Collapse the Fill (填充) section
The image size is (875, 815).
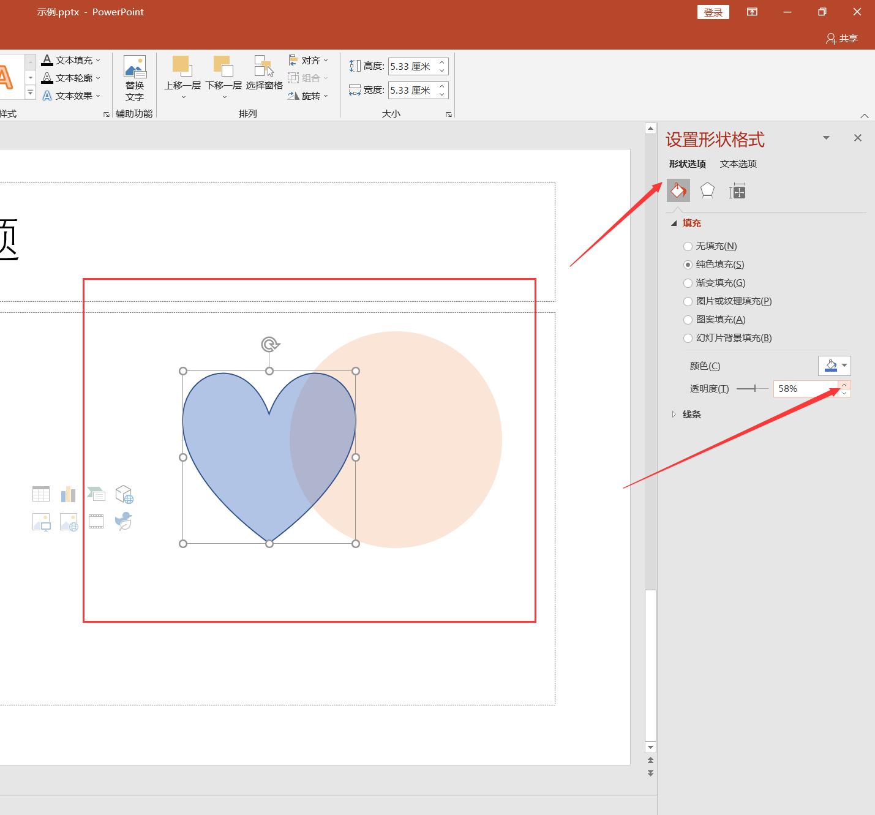[674, 223]
